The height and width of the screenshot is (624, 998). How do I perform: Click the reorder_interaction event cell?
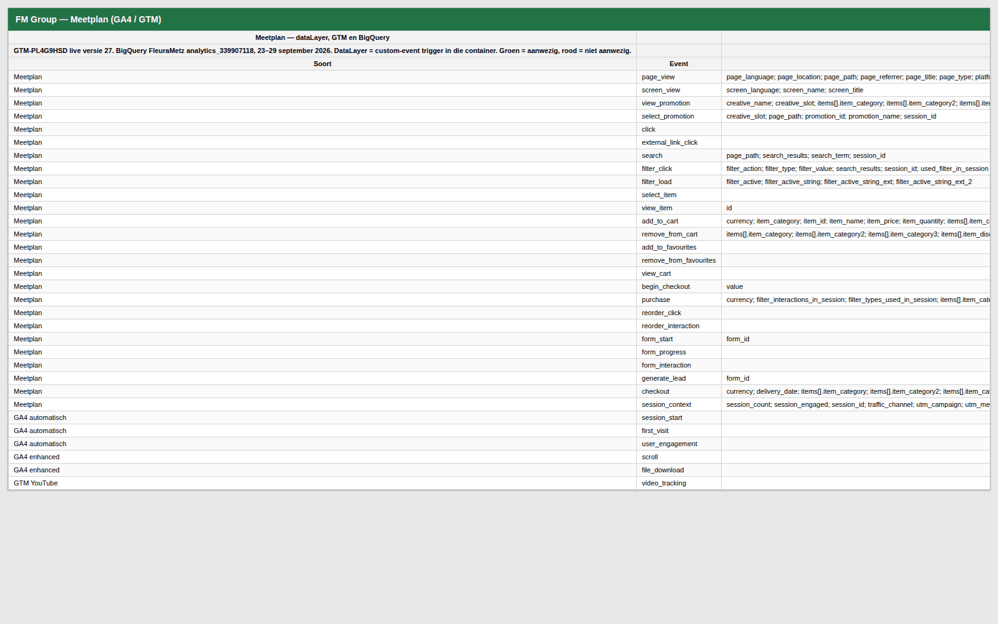click(x=679, y=326)
